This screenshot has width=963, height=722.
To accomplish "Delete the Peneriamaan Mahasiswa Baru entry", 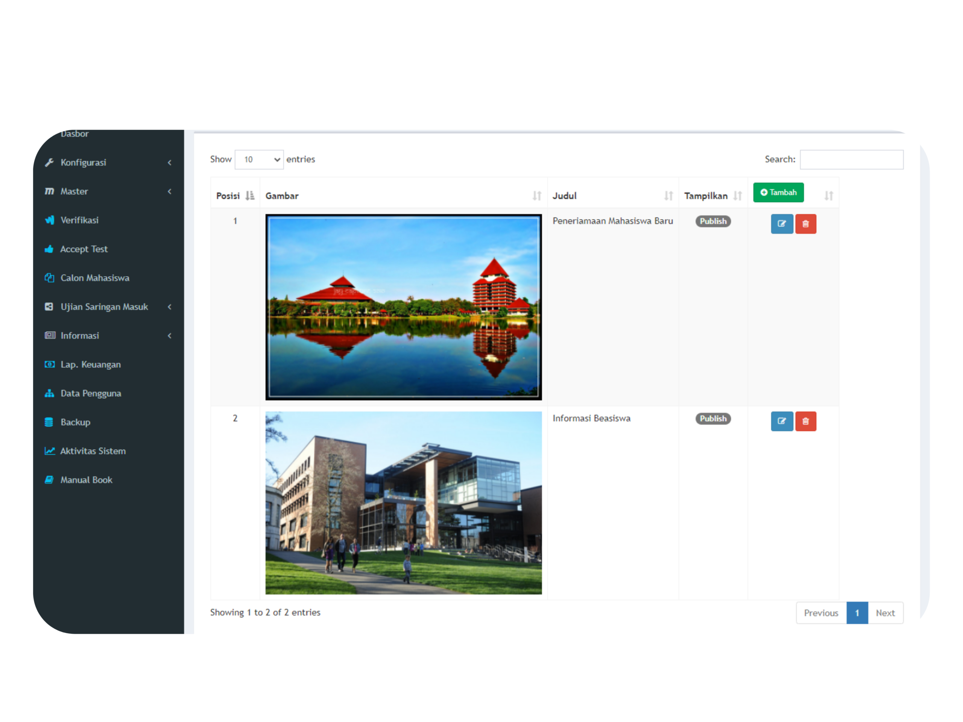I will click(x=805, y=224).
